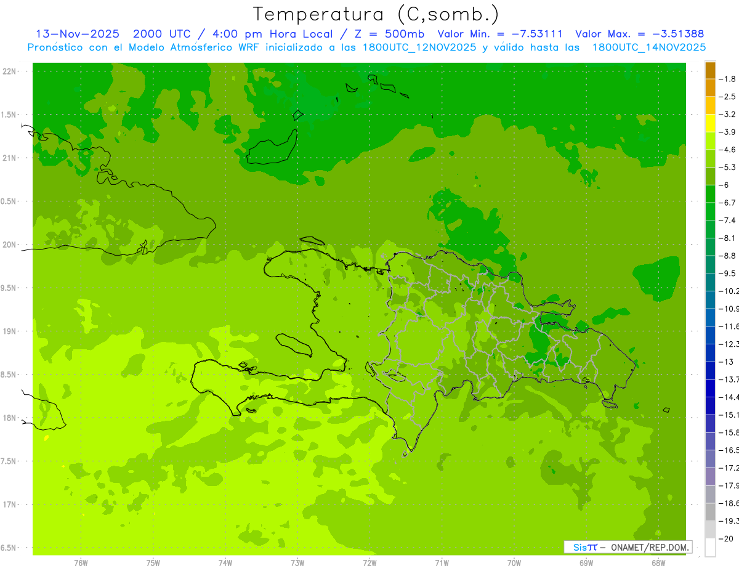Click the '68W' longitude label
Image resolution: width=739 pixels, height=571 pixels.
[x=658, y=563]
